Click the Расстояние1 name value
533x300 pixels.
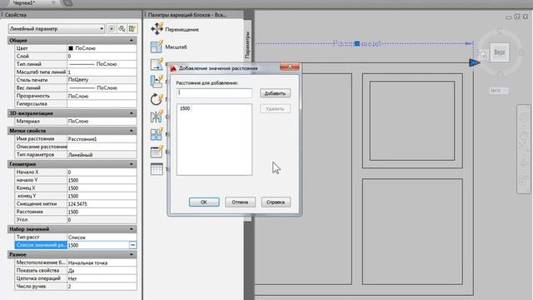pos(102,139)
